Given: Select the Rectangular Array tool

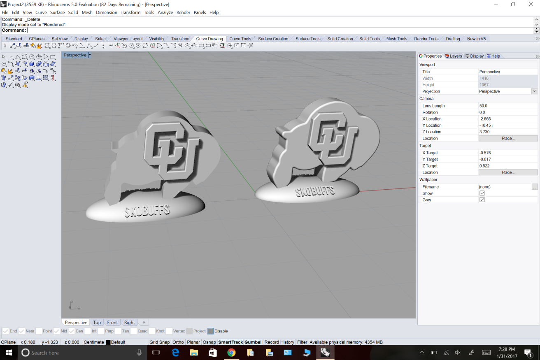Looking at the screenshot, I should tap(46, 78).
